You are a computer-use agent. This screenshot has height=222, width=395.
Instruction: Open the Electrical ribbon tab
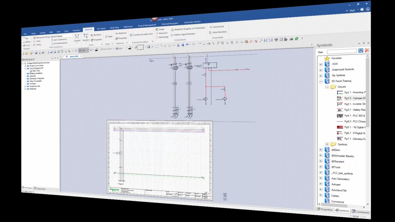tap(89, 29)
